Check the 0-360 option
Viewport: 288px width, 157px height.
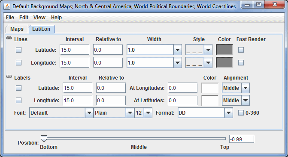pyautogui.click(x=241, y=113)
